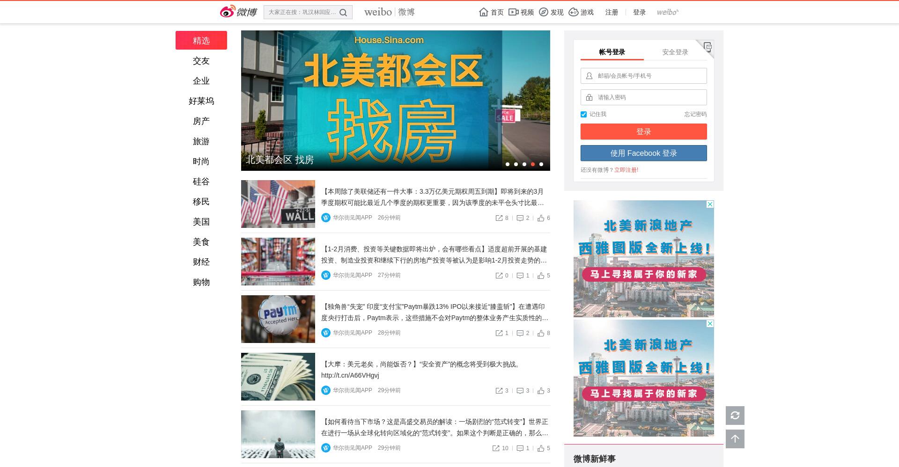Image resolution: width=899 pixels, height=467 pixels.
Task: Switch to 帐号登录 tab
Action: 612,52
